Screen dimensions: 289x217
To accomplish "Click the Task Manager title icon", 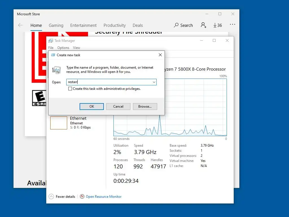I will (x=51, y=41).
